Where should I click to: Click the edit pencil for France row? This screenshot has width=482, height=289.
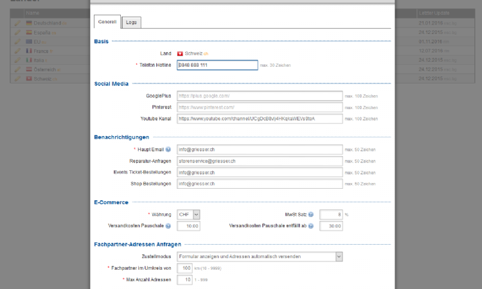click(17, 51)
